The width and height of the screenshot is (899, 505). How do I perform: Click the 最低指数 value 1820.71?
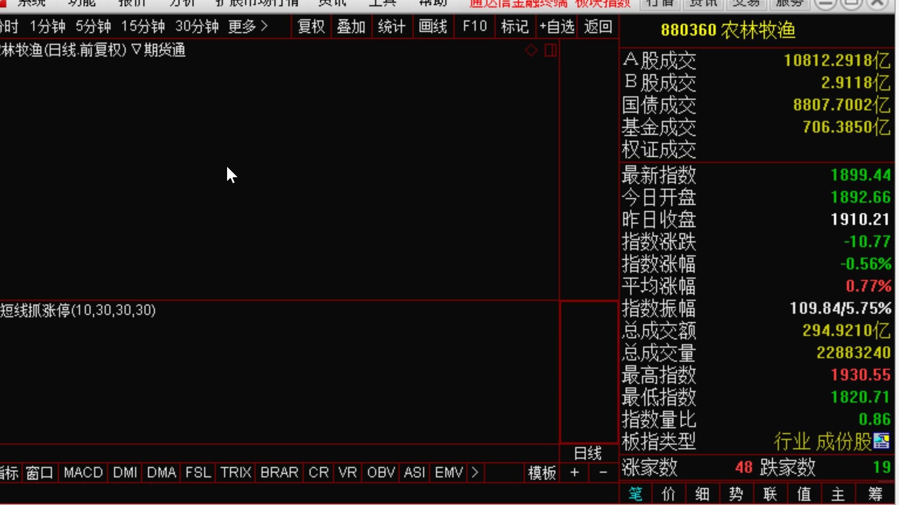coord(861,397)
